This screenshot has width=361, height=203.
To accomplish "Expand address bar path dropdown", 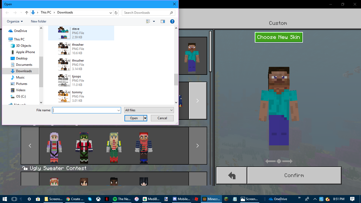I will click(111, 12).
